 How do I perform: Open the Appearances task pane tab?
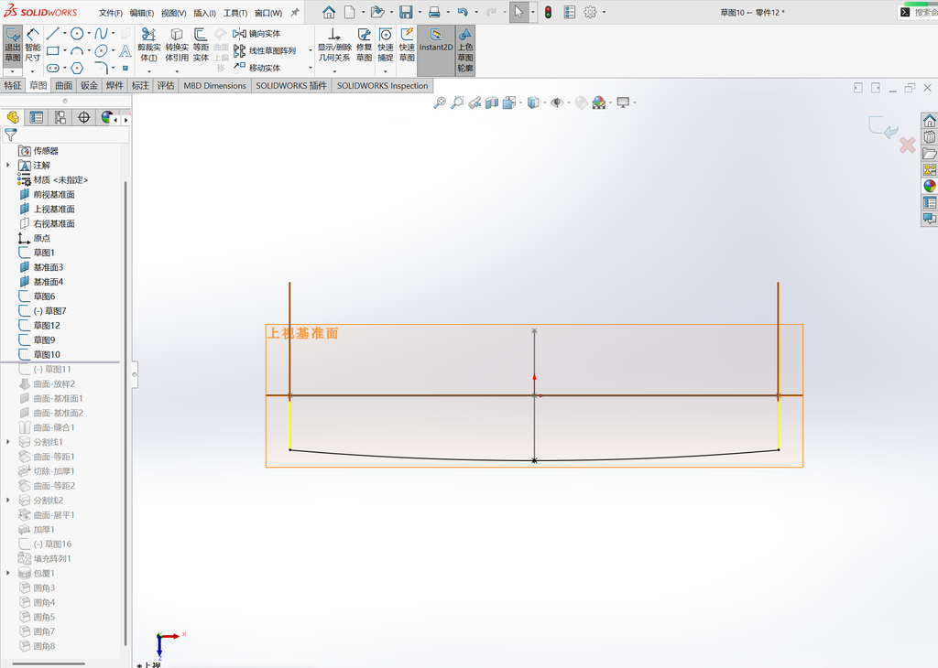[929, 186]
